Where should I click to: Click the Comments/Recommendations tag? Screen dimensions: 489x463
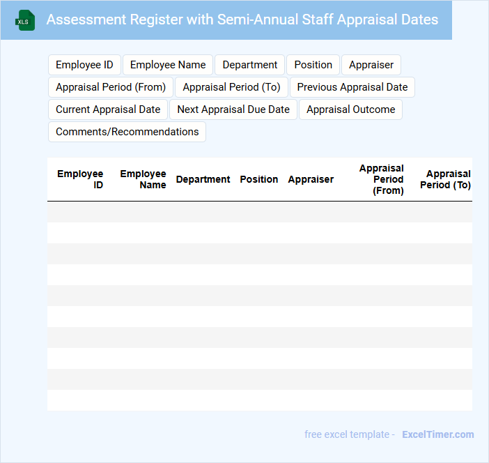point(127,132)
